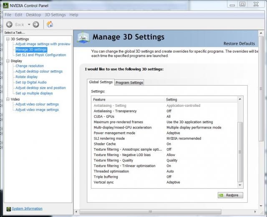This screenshot has height=217, width=267.
Task: Select Antialiasing - Transparency row
Action: pos(165,111)
